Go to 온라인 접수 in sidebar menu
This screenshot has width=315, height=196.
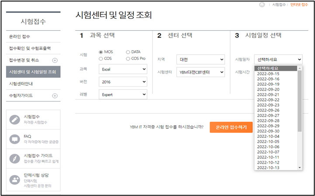click(20, 36)
